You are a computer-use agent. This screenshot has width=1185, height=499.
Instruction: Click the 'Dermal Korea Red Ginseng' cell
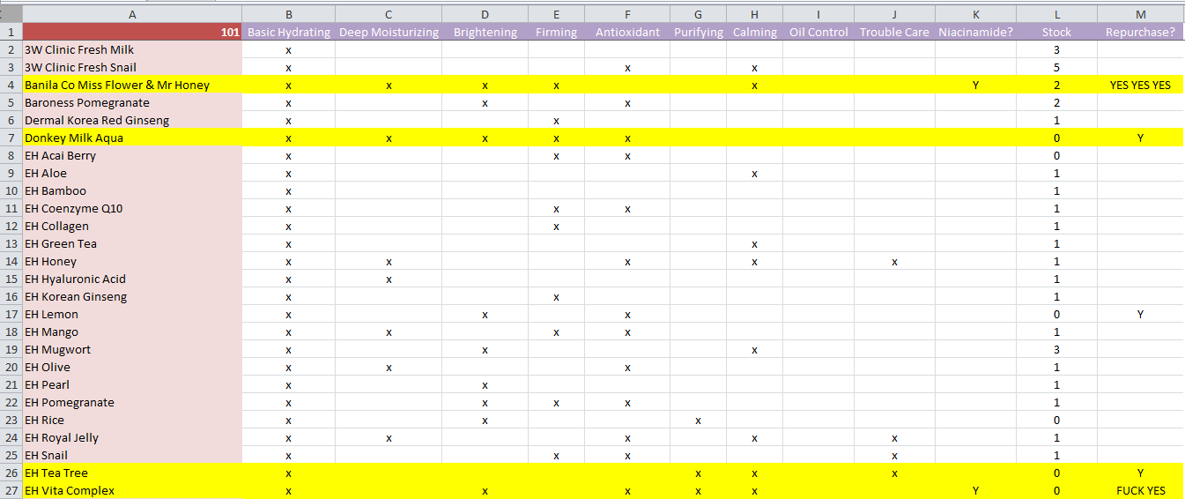tap(97, 121)
